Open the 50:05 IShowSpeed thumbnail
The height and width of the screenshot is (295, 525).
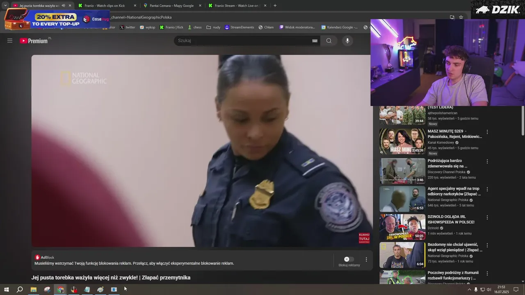(x=402, y=227)
